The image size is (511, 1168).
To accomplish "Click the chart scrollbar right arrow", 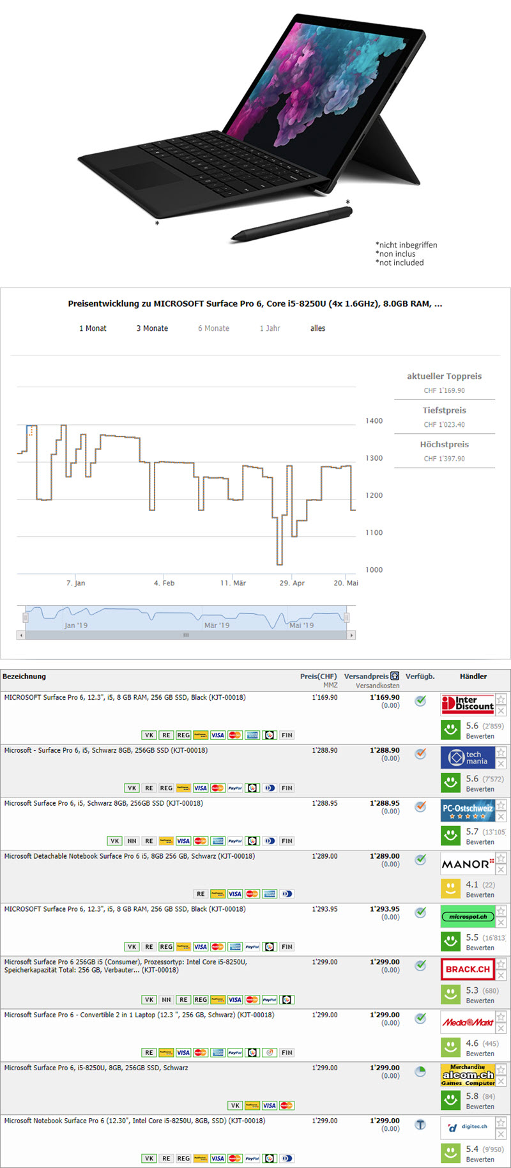I will [351, 635].
